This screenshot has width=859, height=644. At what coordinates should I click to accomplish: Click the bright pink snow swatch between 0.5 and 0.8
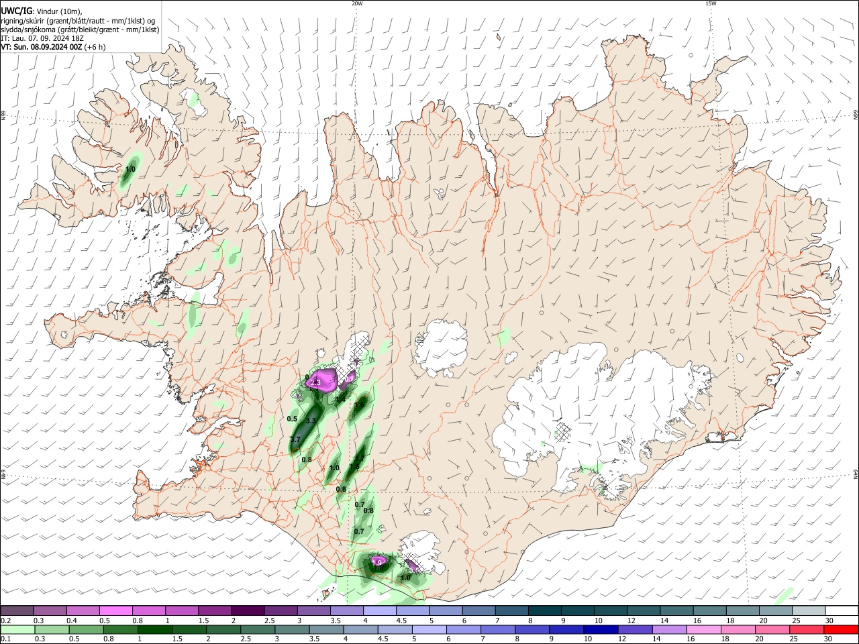click(x=115, y=610)
